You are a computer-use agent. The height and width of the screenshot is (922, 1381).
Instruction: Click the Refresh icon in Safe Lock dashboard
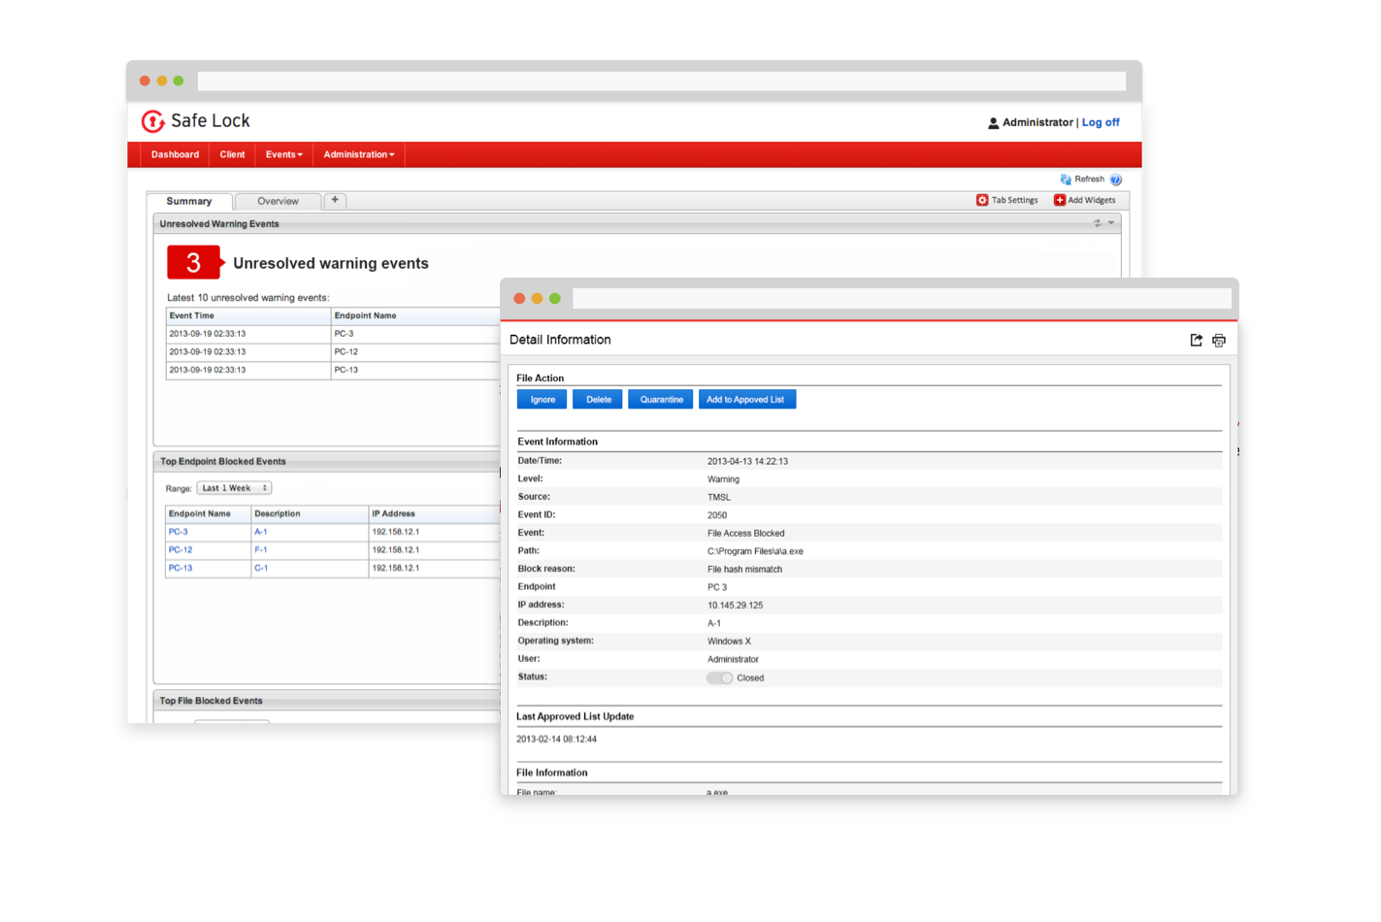pyautogui.click(x=1066, y=180)
